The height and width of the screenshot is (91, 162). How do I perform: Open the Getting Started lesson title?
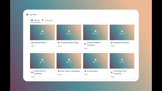point(40,43)
